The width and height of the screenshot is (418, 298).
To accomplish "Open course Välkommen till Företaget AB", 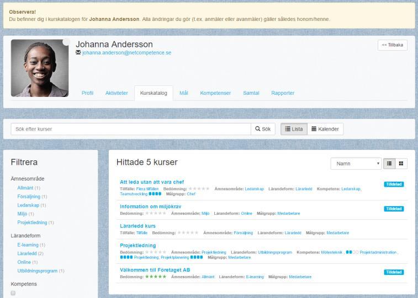I will tap(155, 270).
